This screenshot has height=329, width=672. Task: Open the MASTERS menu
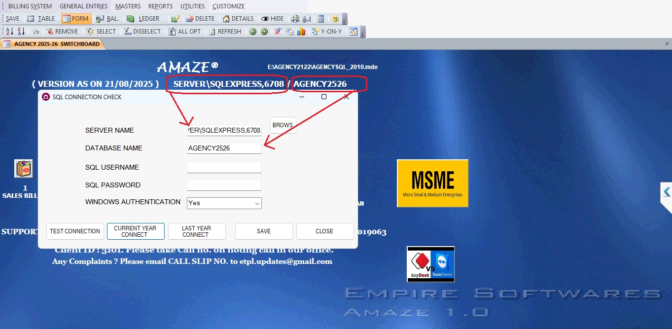[128, 6]
